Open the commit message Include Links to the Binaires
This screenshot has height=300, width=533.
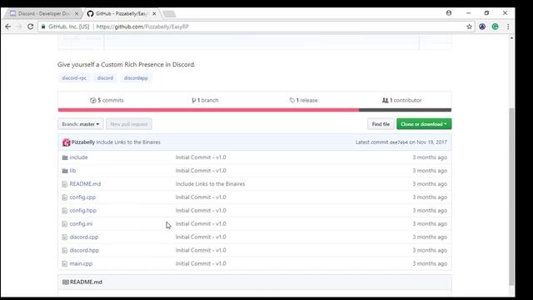(x=128, y=142)
